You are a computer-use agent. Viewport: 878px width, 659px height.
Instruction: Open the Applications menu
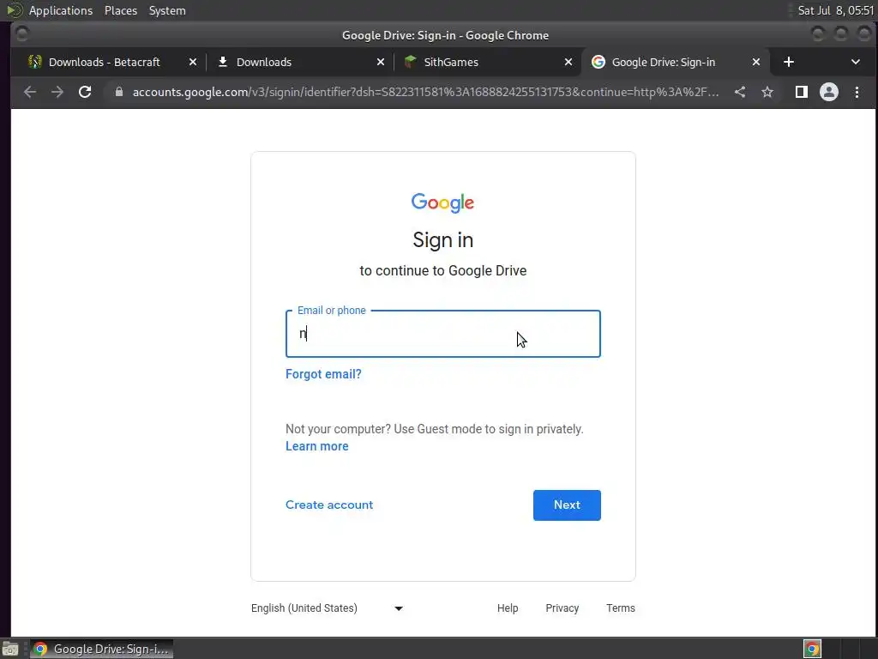click(61, 10)
